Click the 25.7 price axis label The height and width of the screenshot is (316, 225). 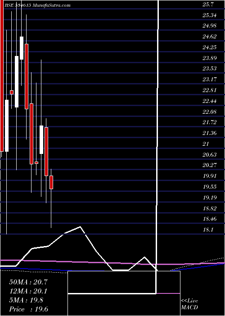tap(208, 5)
